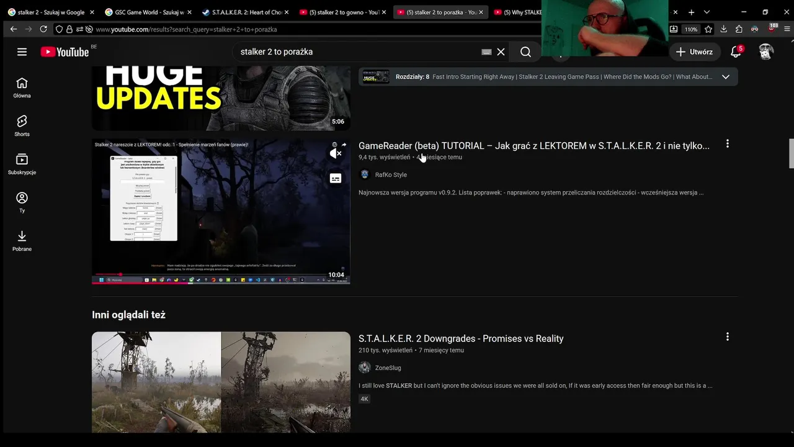Click the search magnifier button
The width and height of the screenshot is (794, 447).
(525, 52)
